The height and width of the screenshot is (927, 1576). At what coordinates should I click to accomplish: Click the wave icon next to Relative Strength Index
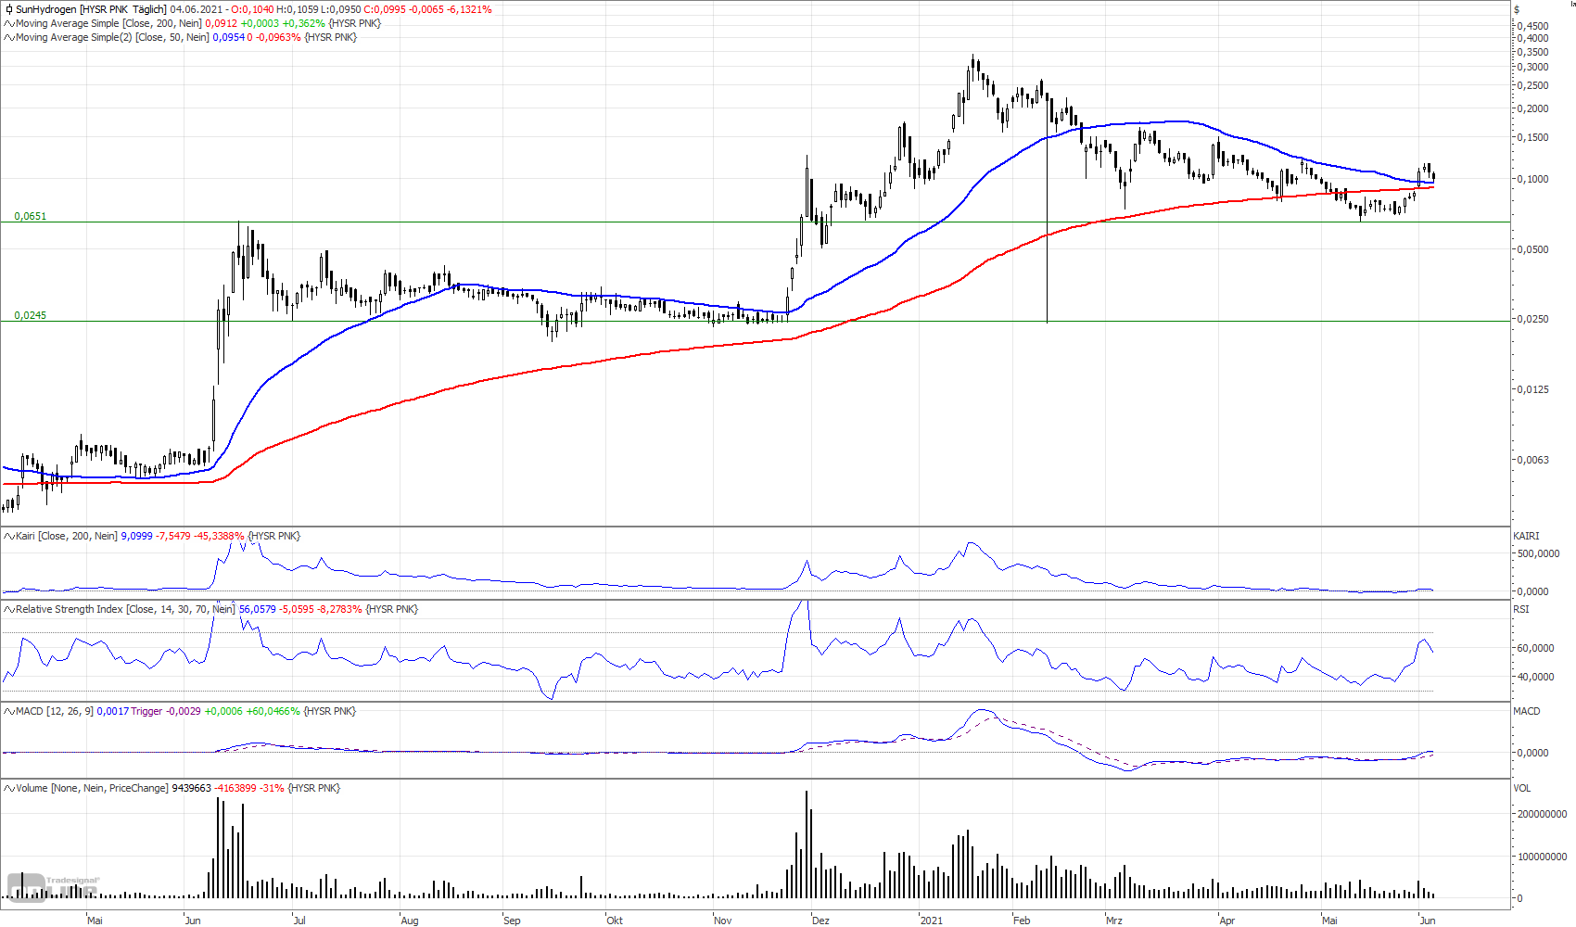(9, 609)
